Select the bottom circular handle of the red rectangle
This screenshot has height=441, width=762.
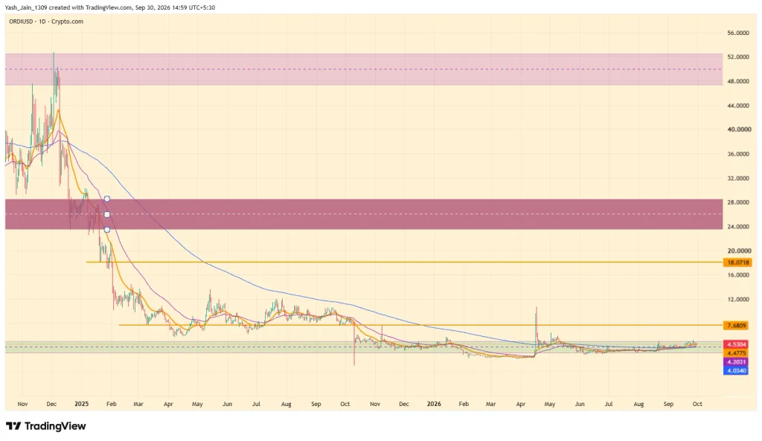coord(107,230)
